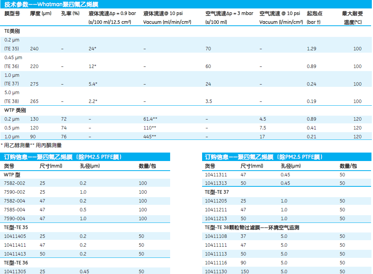
Task: Select the "WTP 类别" section label
Action: [x=15, y=110]
